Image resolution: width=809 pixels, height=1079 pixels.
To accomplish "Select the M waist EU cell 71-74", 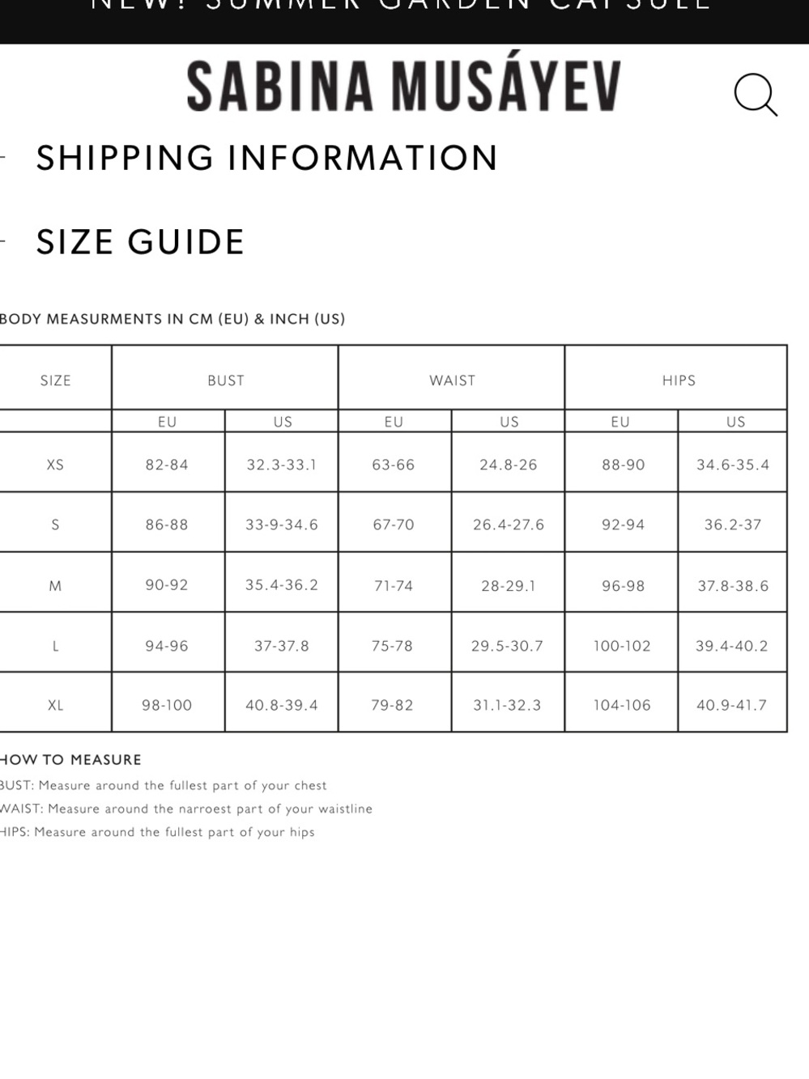I will [x=394, y=585].
